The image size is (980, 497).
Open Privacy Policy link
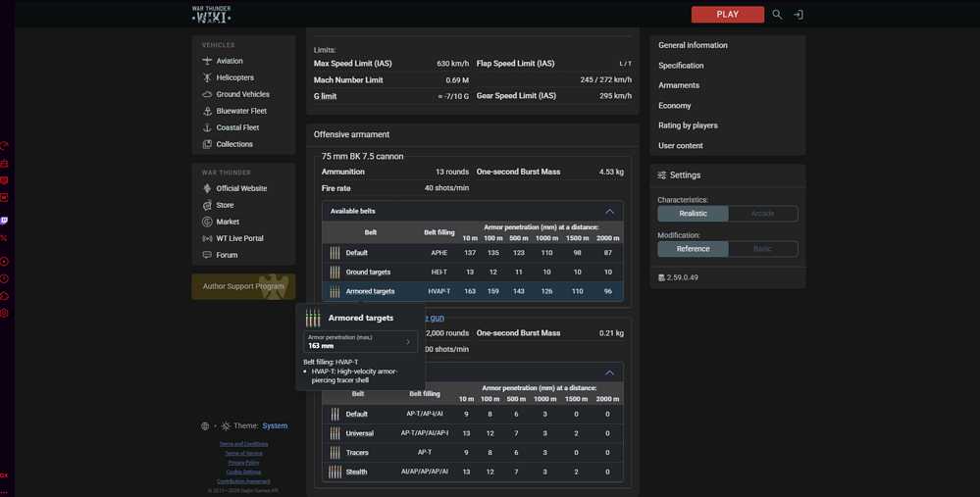(243, 463)
